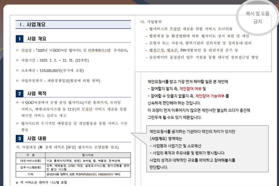
Task: Select the '나. 사업범위' heading
Action: click(151, 22)
